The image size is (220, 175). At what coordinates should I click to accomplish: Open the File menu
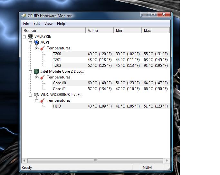coord(26,24)
